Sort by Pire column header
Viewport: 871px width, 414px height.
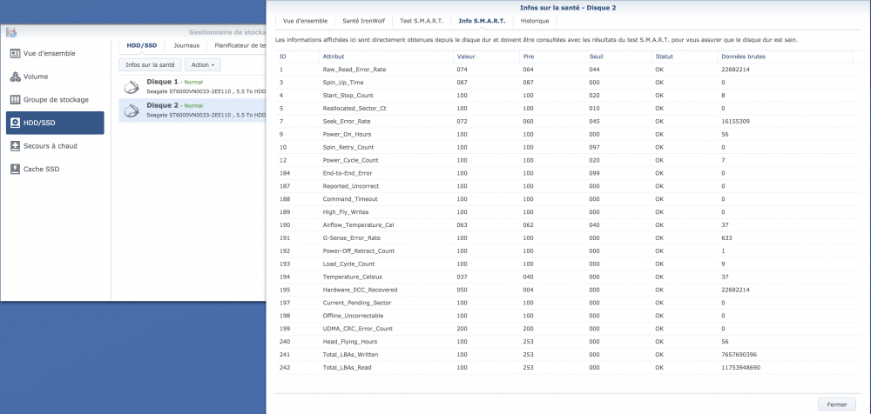point(551,57)
